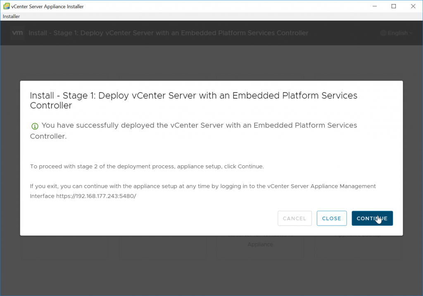This screenshot has width=423, height=296.
Task: Maximize the installer window
Action: tap(394, 6)
